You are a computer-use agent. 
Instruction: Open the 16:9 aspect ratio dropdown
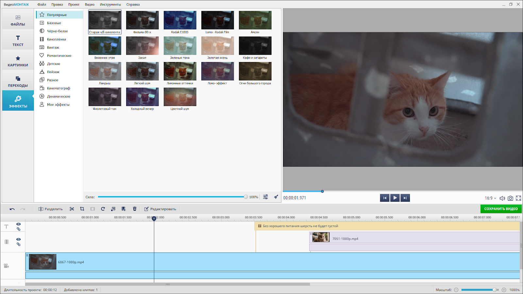(490, 198)
